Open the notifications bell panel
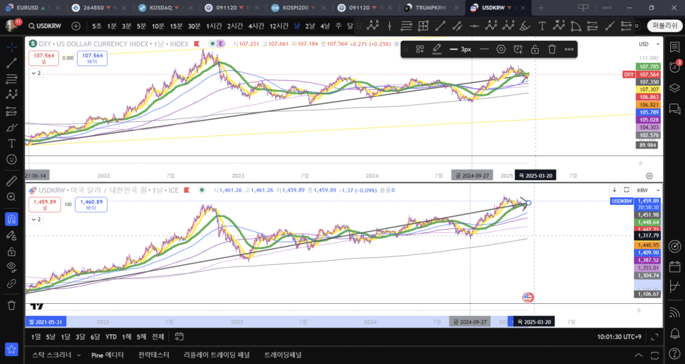685x364 pixels. tap(674, 333)
